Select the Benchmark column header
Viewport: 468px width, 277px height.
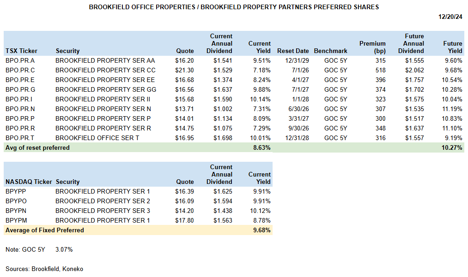pos(330,51)
